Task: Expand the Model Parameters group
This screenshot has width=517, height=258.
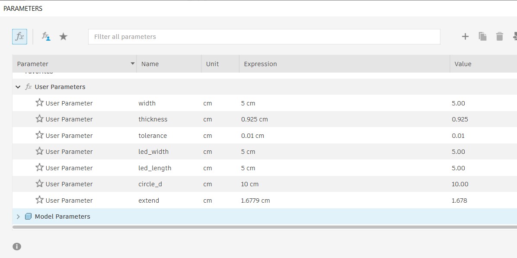Action: pyautogui.click(x=18, y=217)
